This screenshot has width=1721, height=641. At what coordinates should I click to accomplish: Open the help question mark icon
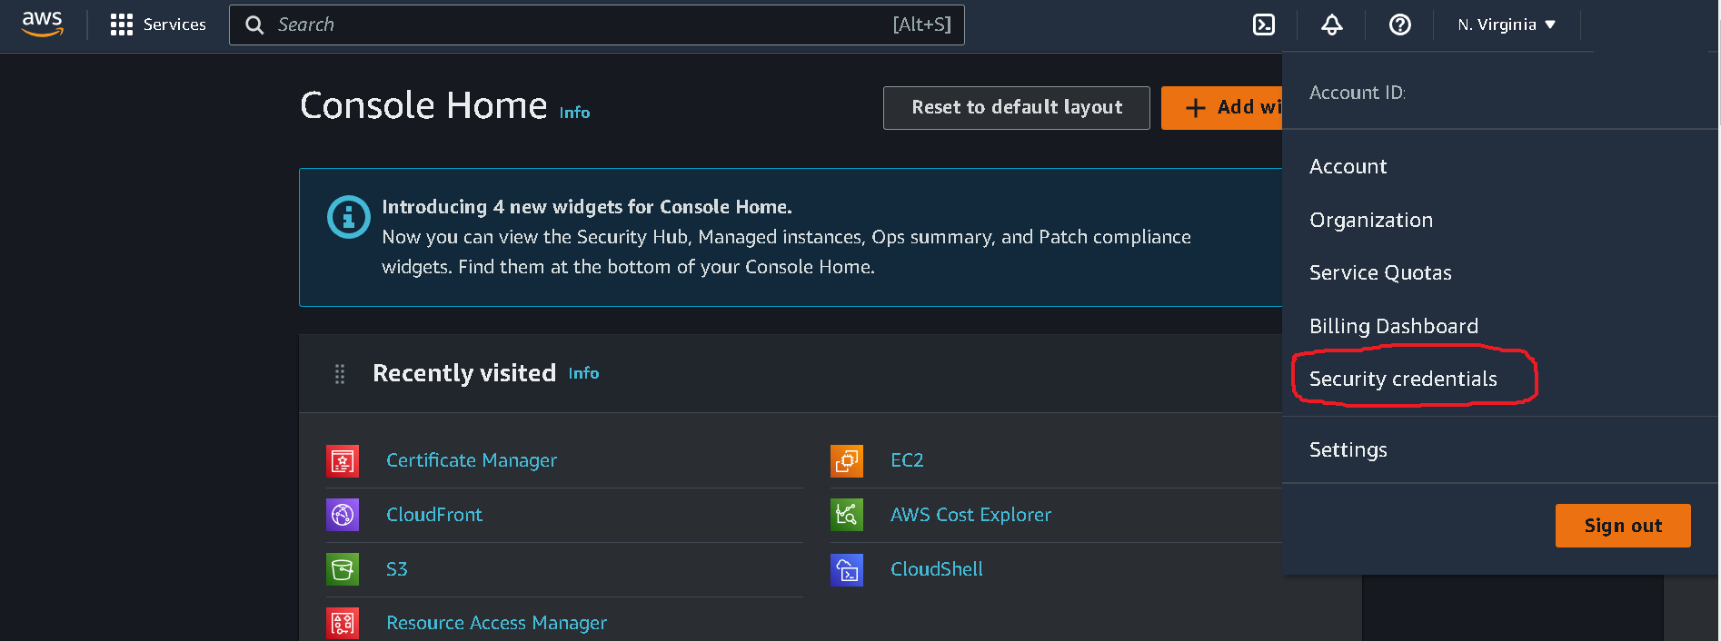[1399, 25]
